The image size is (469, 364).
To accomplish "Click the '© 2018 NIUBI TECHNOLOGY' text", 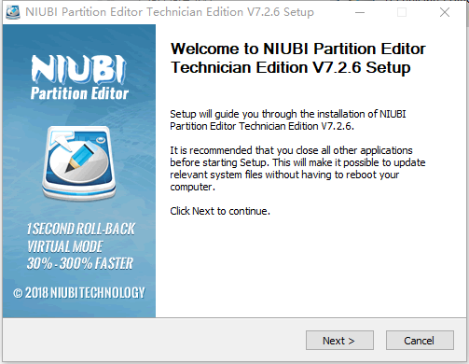I will [79, 293].
